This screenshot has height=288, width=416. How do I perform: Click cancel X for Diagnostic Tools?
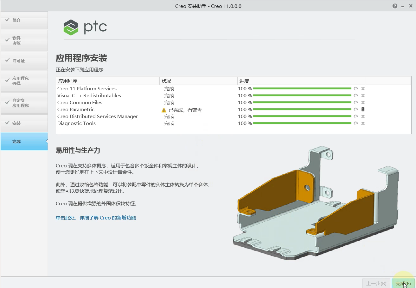click(363, 123)
